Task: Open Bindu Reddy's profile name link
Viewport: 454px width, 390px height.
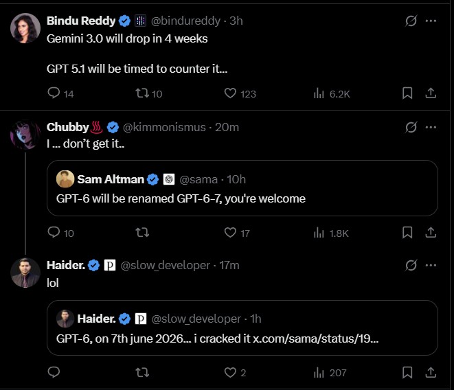Action: (80, 21)
